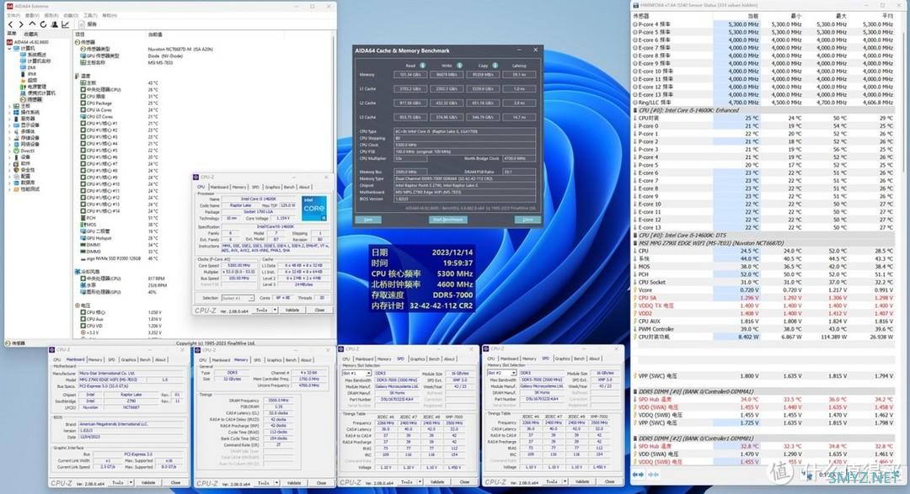
Task: Click Save in AIDA64 Cache & Memory Benchmark
Action: click(368, 220)
